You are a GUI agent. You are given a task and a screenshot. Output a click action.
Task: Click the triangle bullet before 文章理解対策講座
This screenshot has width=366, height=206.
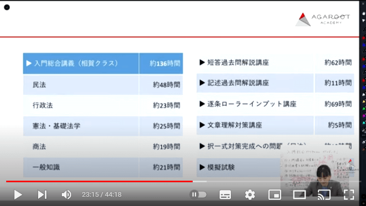(202, 125)
